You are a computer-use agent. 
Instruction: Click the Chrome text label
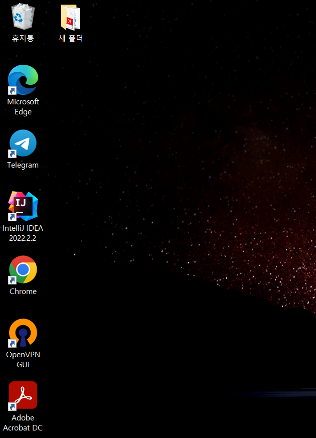23,291
